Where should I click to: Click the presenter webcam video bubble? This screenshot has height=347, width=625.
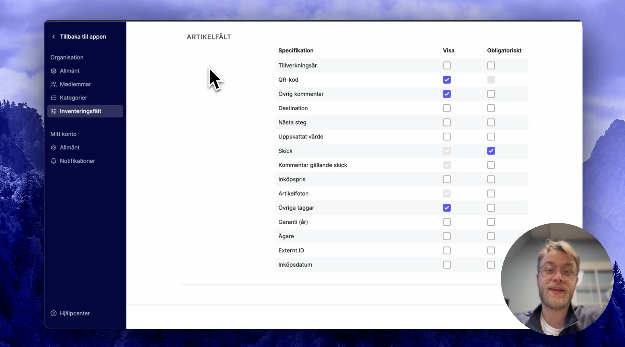[557, 279]
